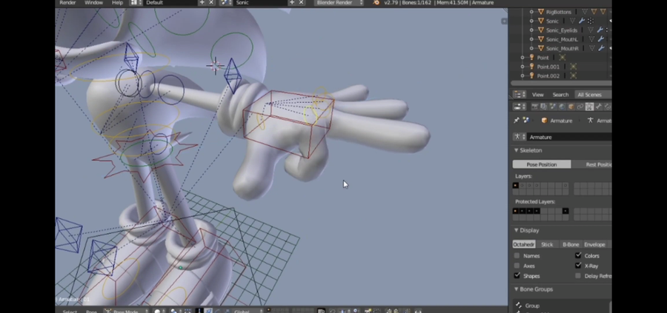Click the Armature object breadcrumb
667x313 pixels.
[557, 121]
